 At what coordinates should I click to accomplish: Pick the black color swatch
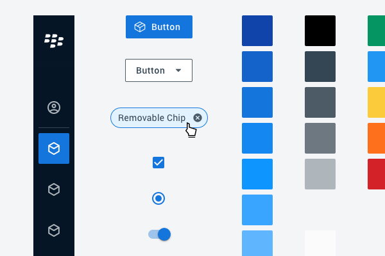click(x=320, y=31)
